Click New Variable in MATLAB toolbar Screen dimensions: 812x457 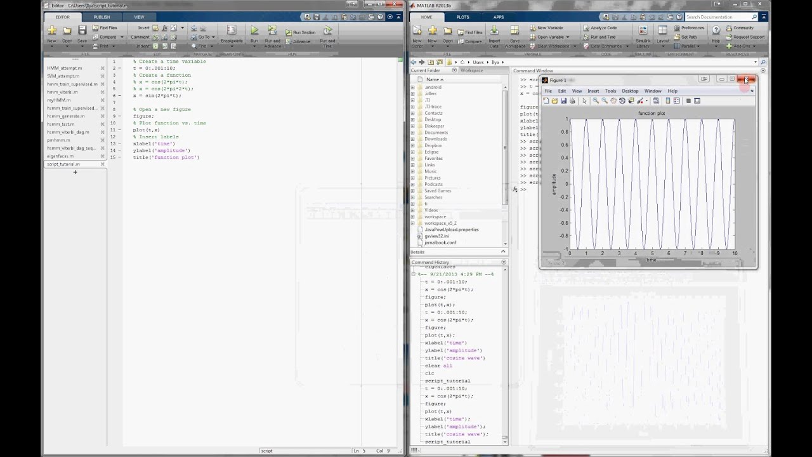546,28
